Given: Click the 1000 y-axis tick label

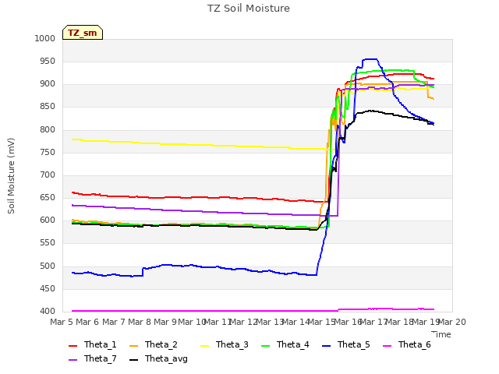Looking at the screenshot, I should pyautogui.click(x=45, y=38).
